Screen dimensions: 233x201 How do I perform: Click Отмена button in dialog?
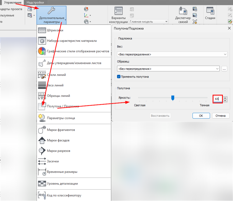pos(220,116)
